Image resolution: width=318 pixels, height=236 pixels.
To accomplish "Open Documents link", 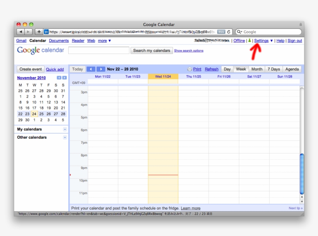I will pos(59,41).
